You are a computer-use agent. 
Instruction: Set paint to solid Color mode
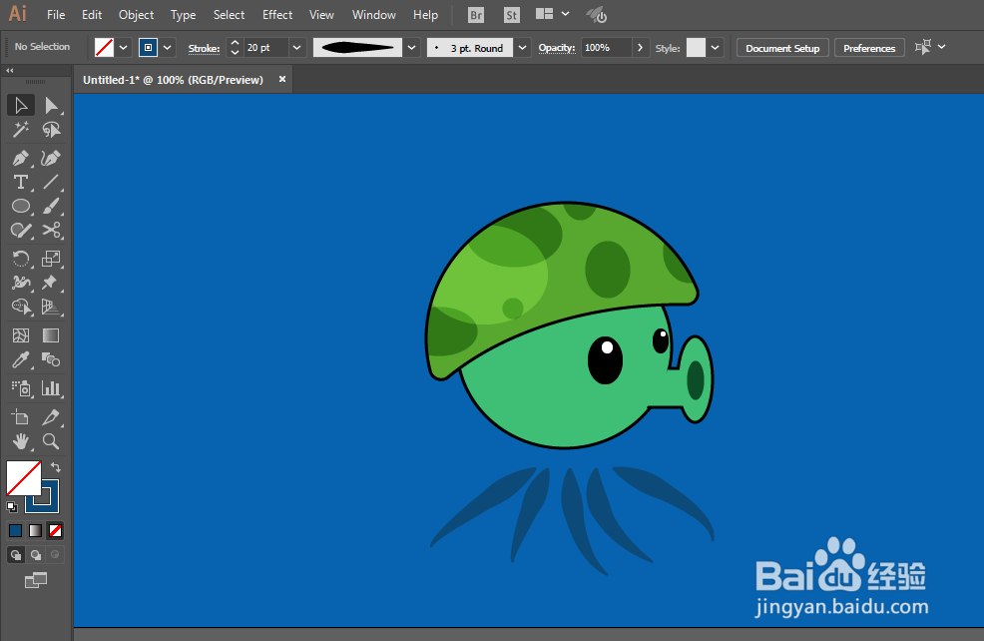coord(16,531)
